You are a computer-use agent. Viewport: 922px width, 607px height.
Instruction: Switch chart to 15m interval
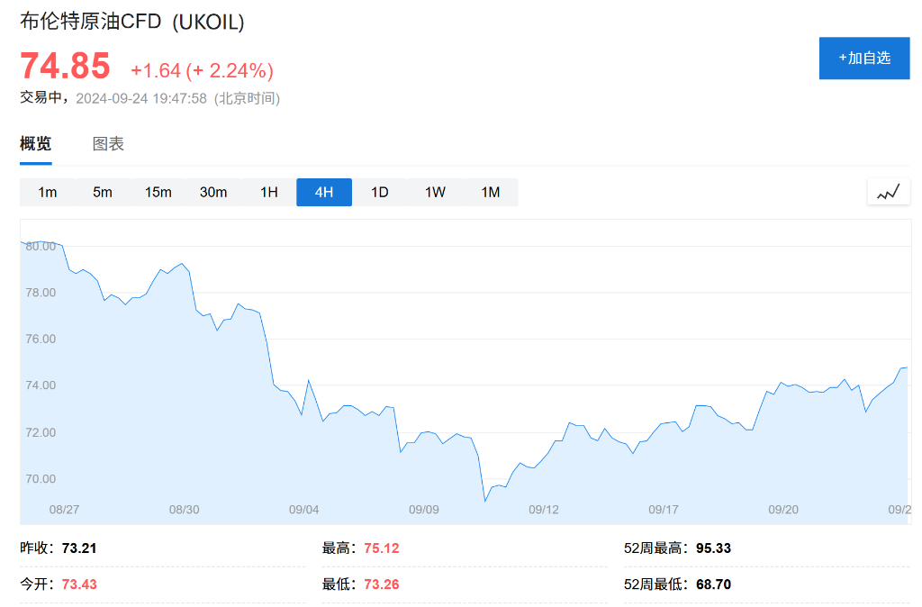[x=158, y=192]
